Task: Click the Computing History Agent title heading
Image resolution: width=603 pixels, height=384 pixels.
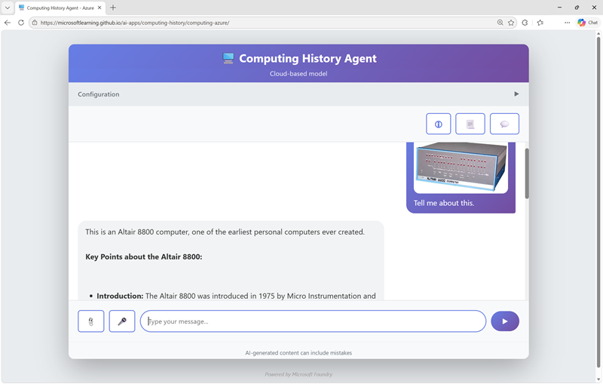Action: tap(308, 59)
